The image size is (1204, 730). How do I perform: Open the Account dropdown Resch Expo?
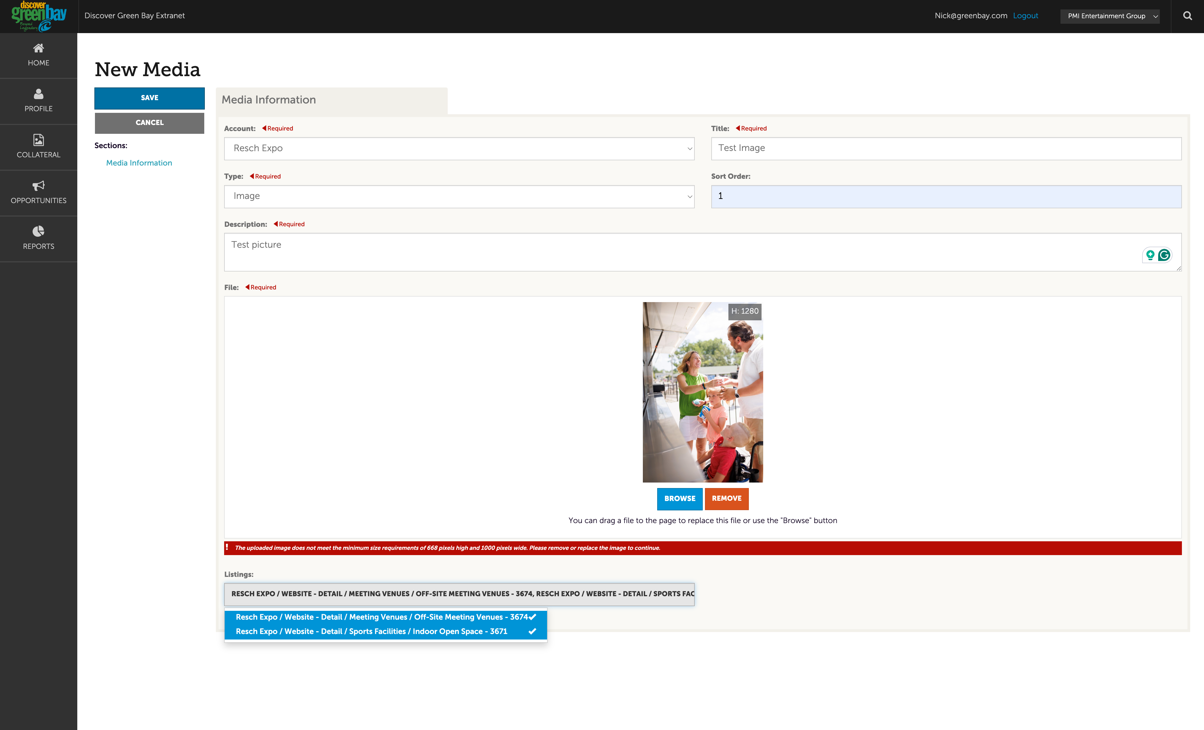pos(459,148)
